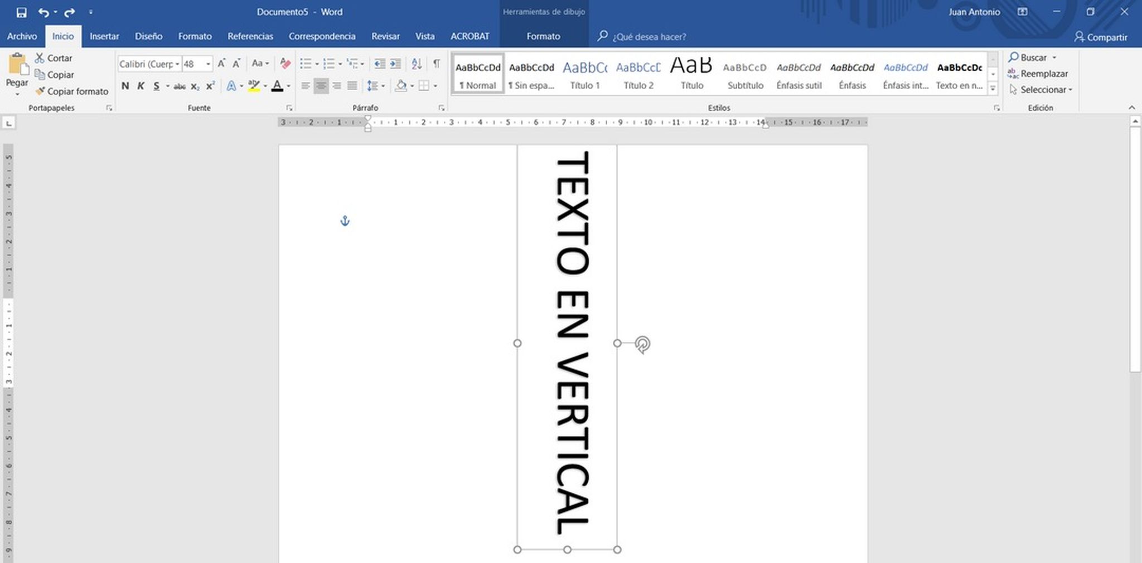Apply subscript with the x₂ icon

(x=195, y=86)
